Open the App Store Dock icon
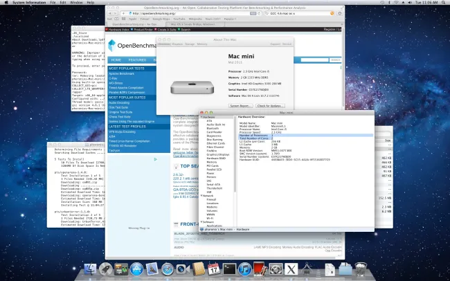The width and height of the screenshot is (450, 281). (x=136, y=269)
